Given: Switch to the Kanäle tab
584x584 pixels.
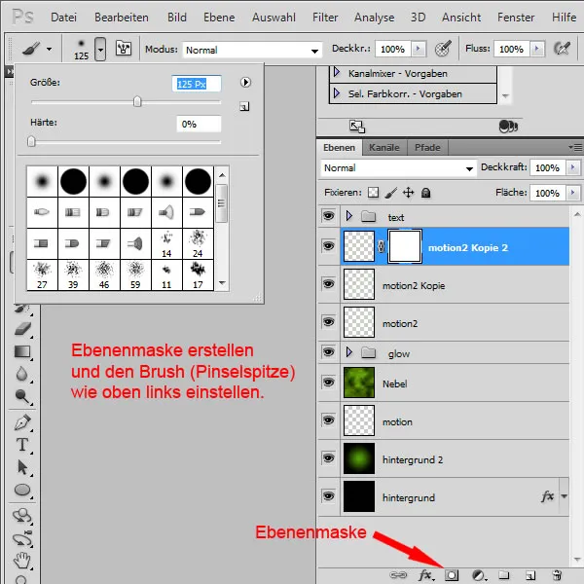Looking at the screenshot, I should coord(384,148).
